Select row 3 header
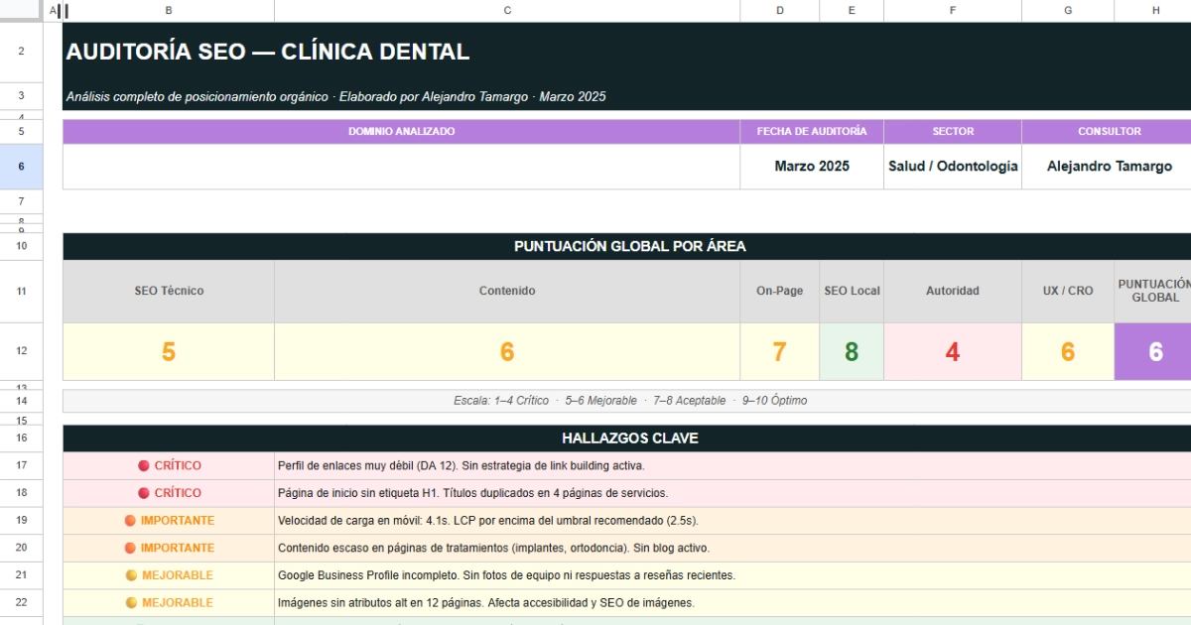This screenshot has height=625, width=1191. pos(21,96)
